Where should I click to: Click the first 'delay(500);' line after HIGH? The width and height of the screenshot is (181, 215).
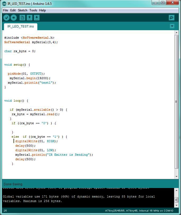(25, 146)
